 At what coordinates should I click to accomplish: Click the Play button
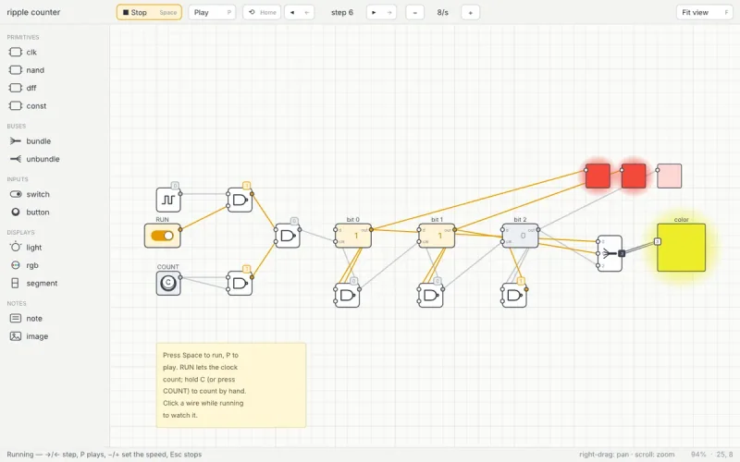point(212,12)
